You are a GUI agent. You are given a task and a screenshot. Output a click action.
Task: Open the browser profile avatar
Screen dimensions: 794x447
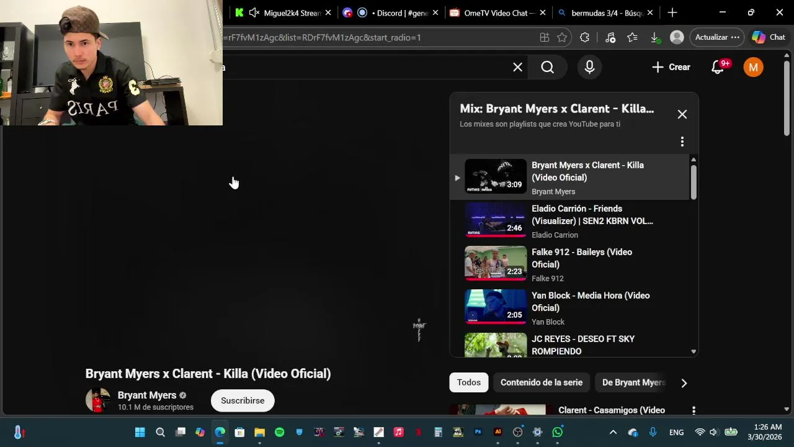click(x=677, y=37)
